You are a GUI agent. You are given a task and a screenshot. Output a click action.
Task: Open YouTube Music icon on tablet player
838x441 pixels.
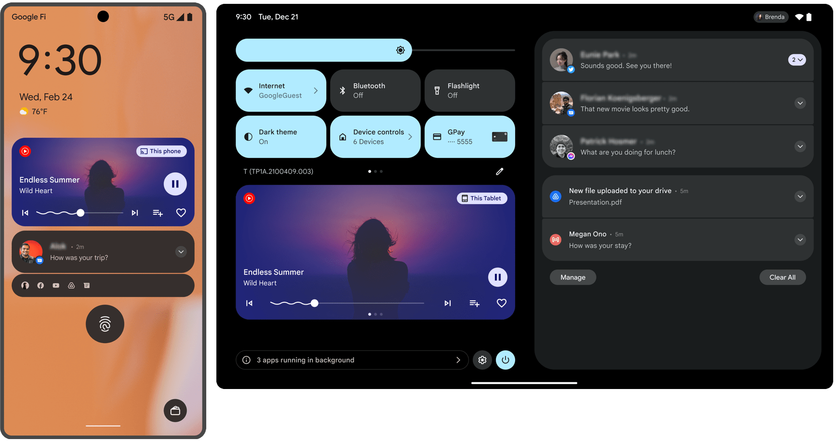(x=249, y=198)
